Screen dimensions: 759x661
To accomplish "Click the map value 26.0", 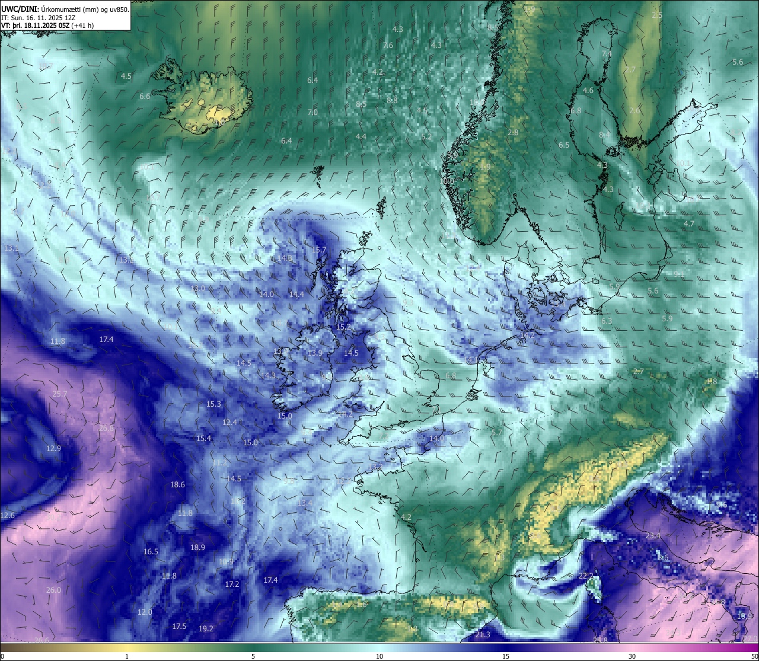I will [x=53, y=590].
